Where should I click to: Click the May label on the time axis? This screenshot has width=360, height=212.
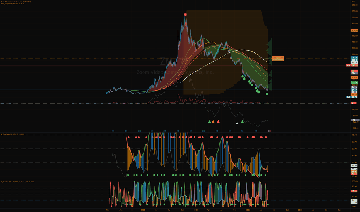[x=108, y=210]
